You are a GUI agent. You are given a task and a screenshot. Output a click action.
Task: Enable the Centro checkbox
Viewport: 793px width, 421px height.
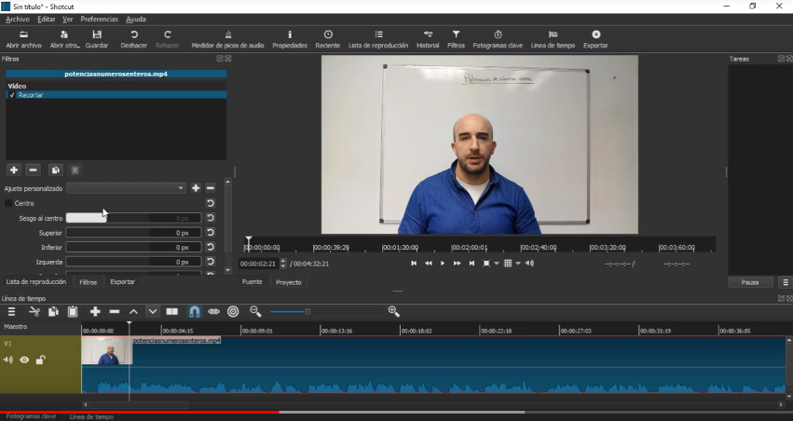[8, 203]
